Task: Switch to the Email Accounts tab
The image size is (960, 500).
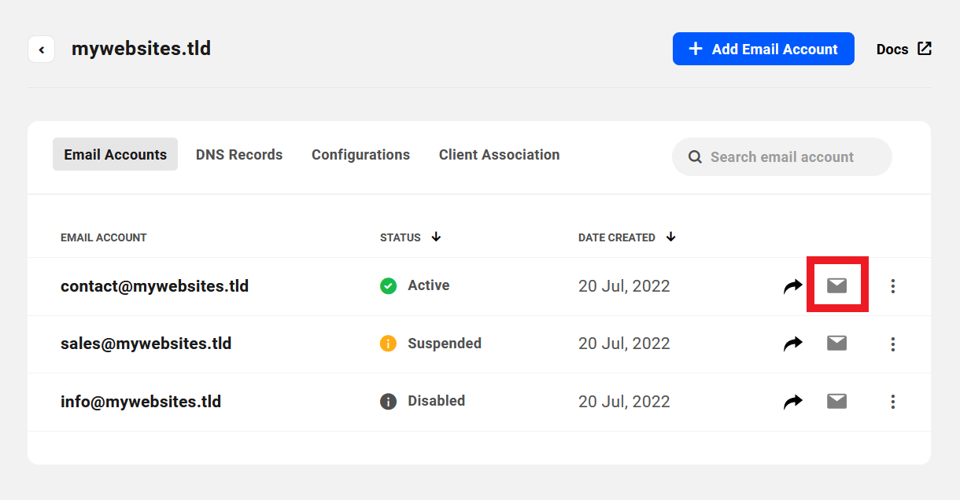Action: (x=116, y=154)
